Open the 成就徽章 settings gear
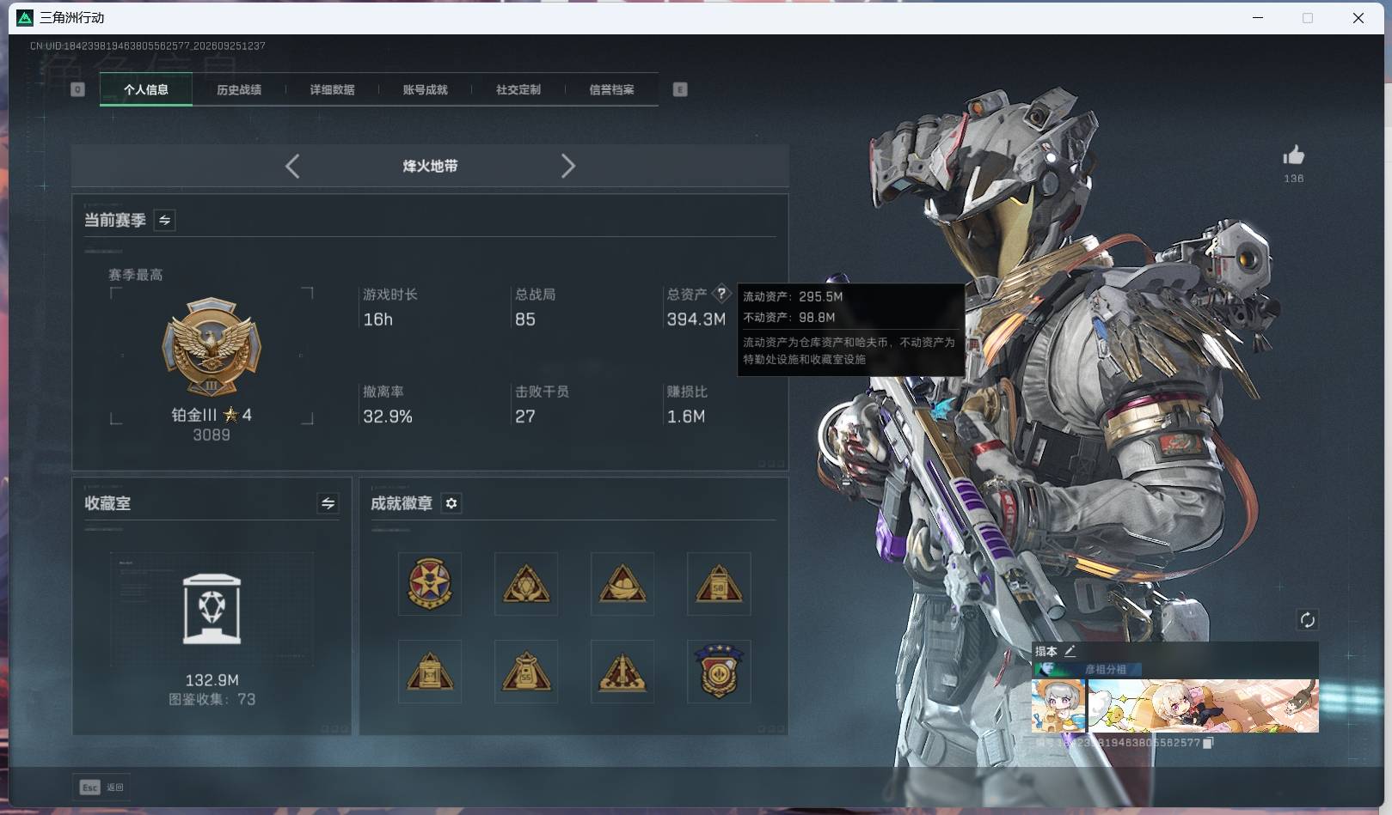This screenshot has height=815, width=1392. coord(451,503)
